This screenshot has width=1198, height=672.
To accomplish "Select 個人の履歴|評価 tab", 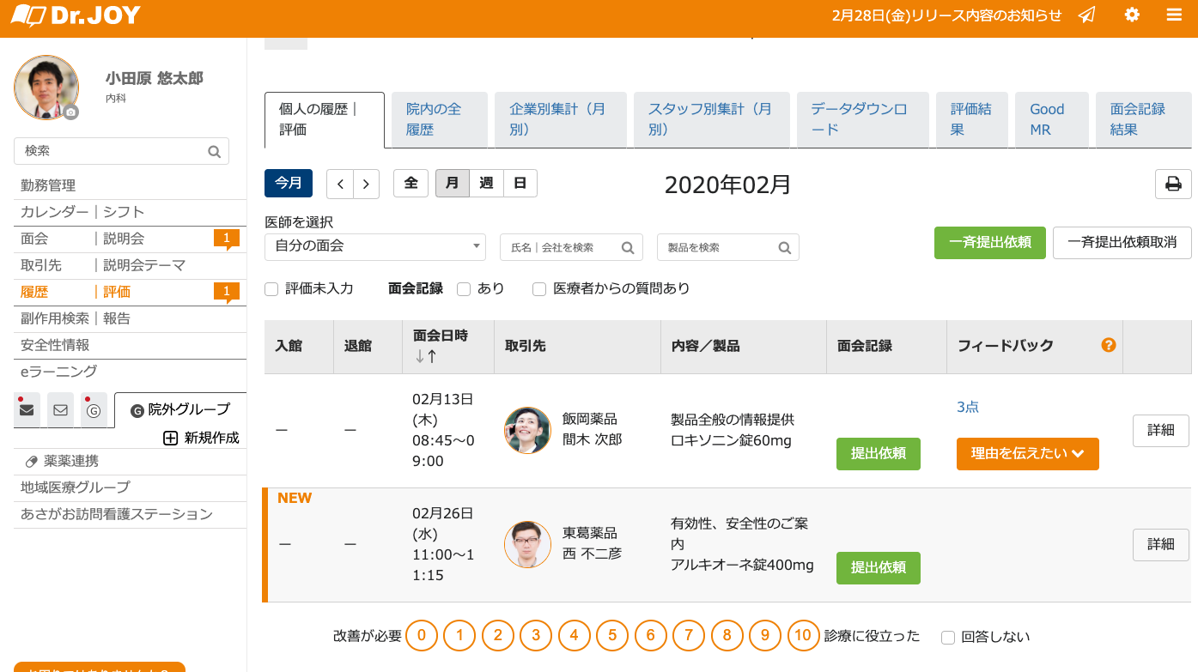I will (x=325, y=119).
